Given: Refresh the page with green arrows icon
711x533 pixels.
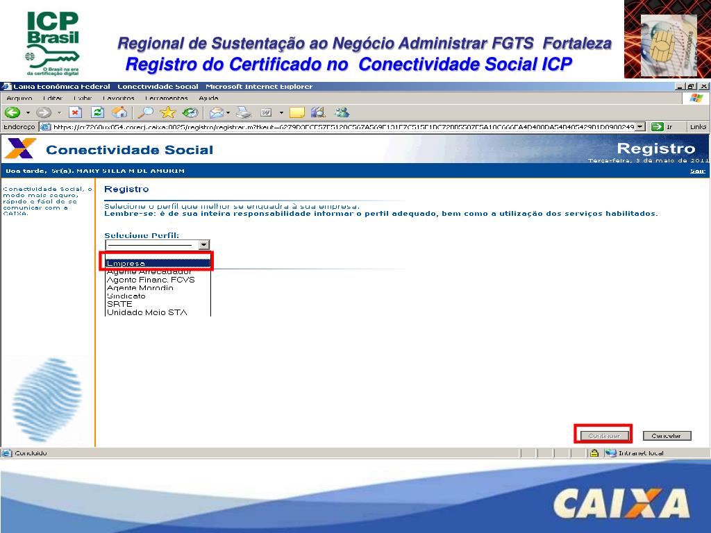Looking at the screenshot, I should [97, 112].
